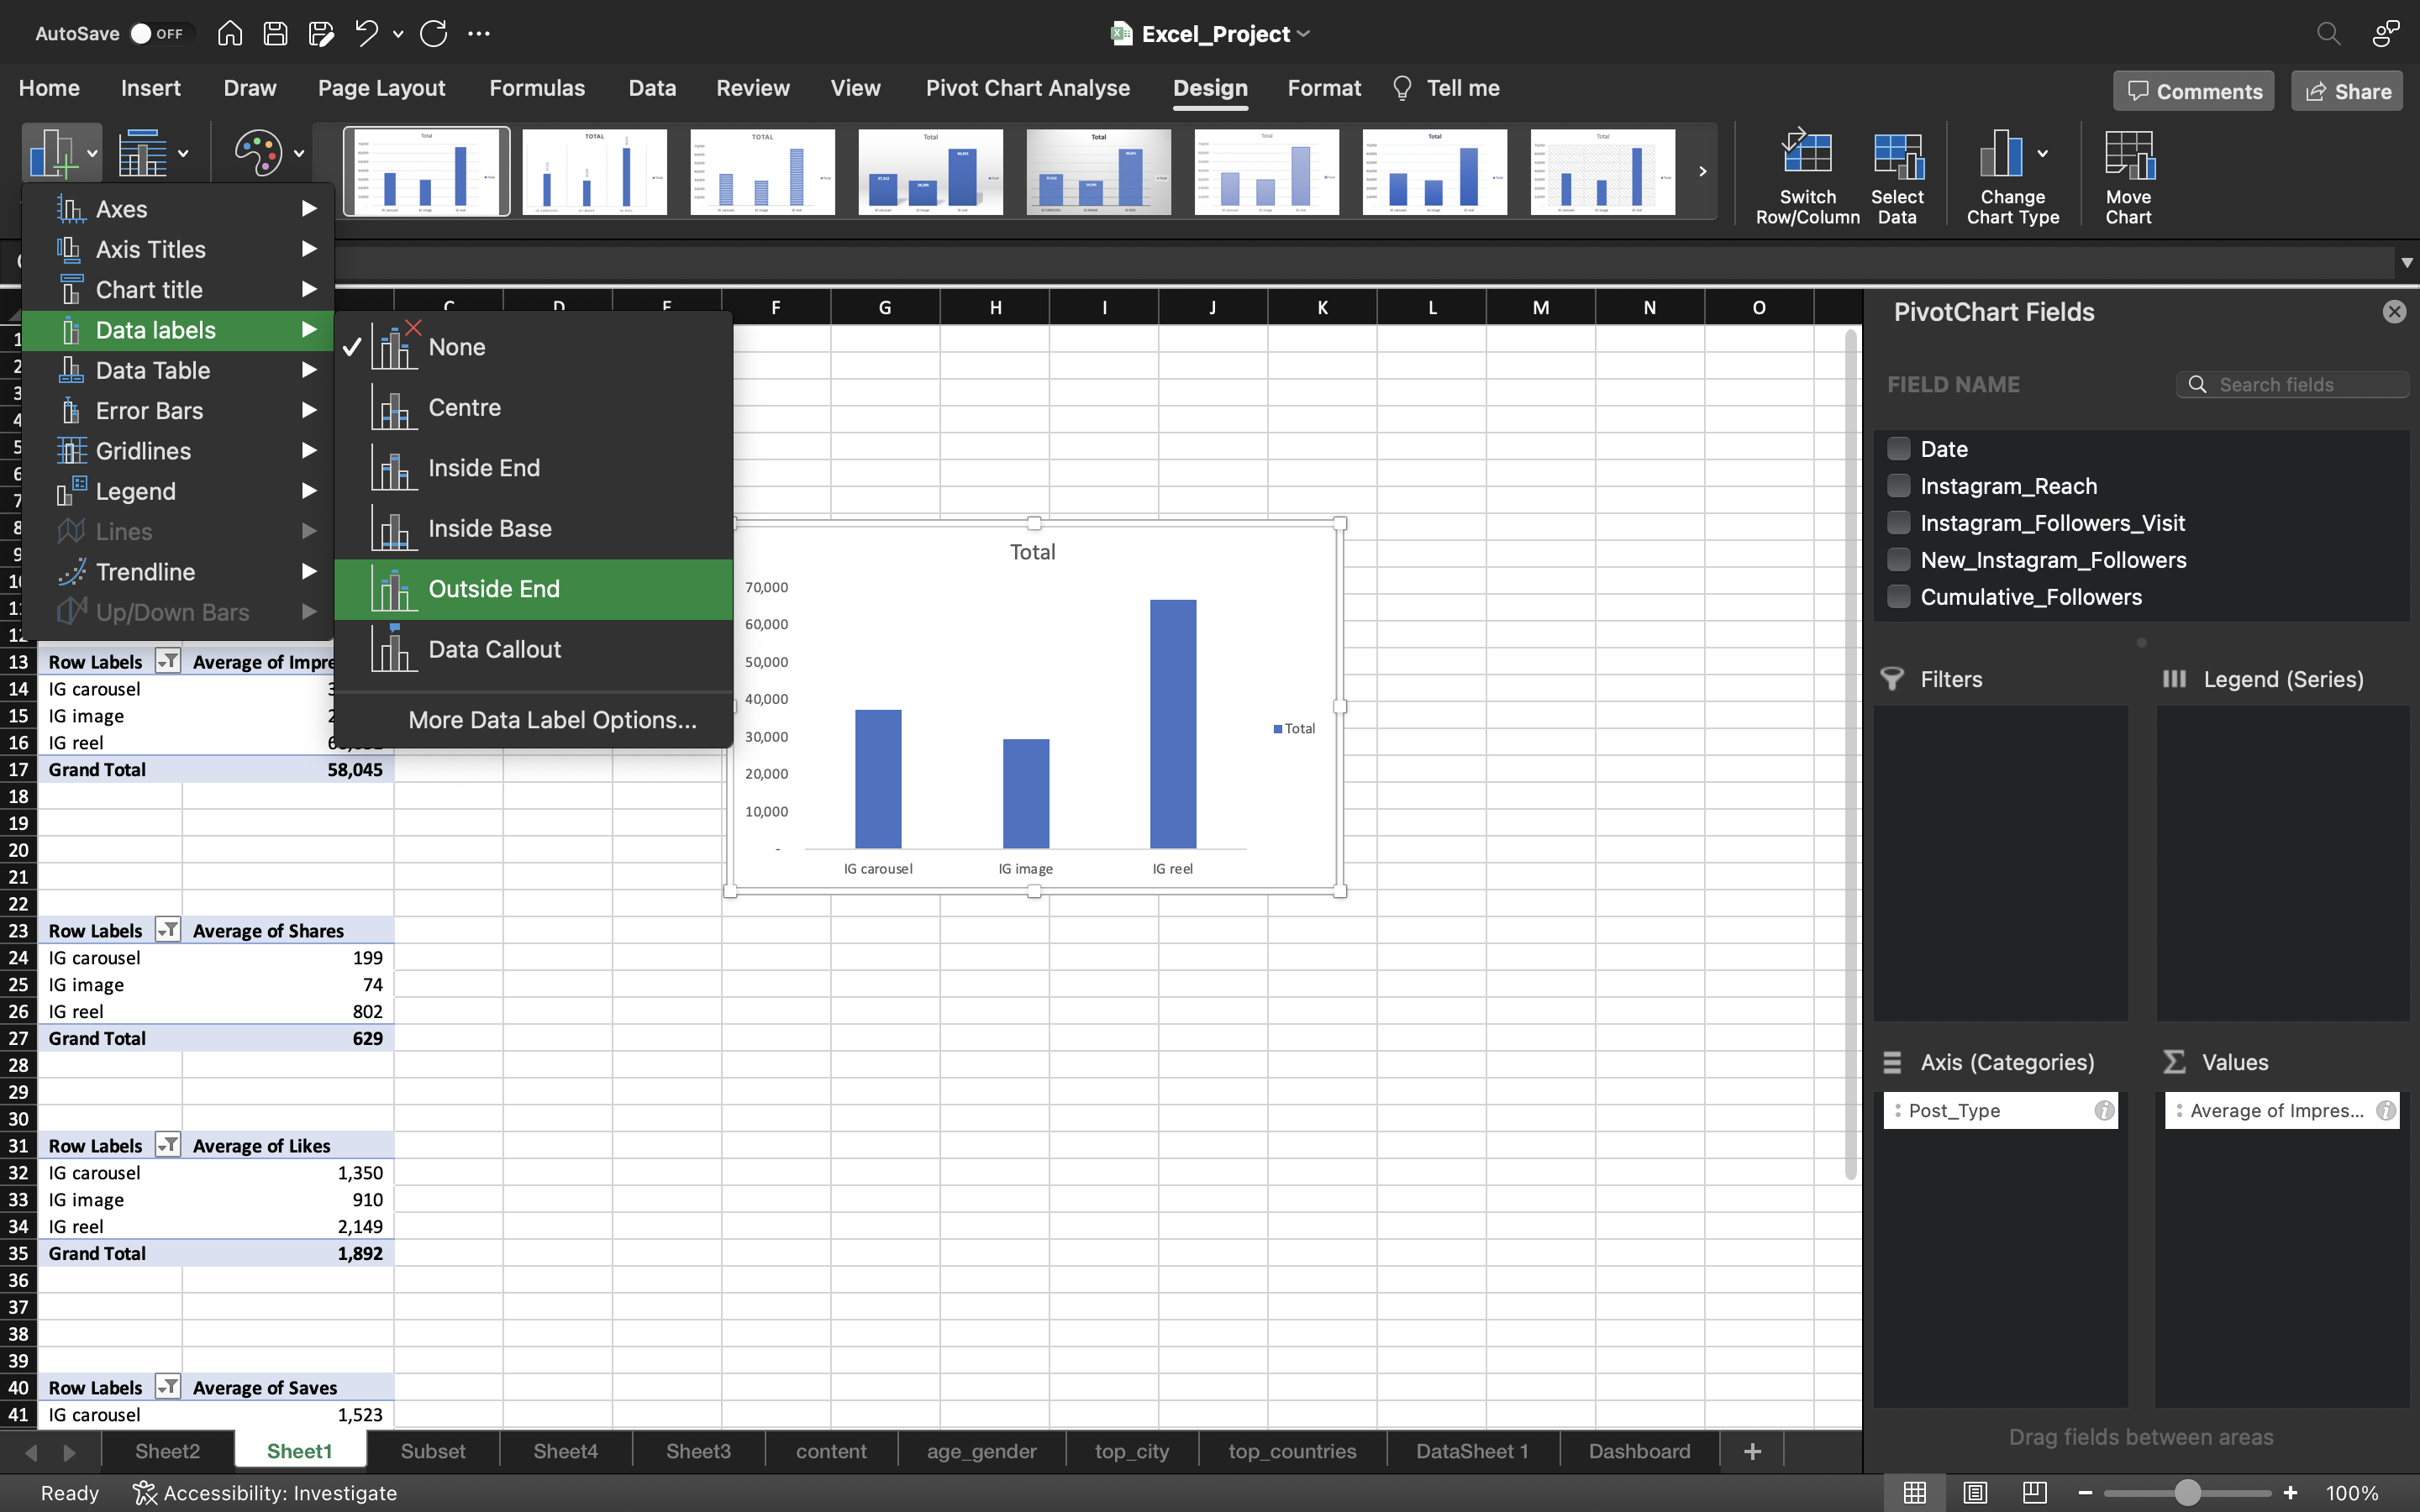Open More Data Label Options
This screenshot has height=1512, width=2420.
coord(552,720)
